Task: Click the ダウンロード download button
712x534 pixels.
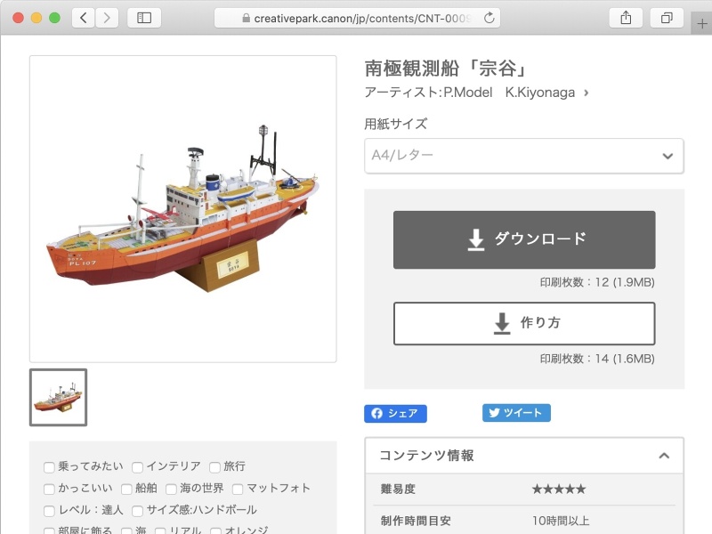Action: (x=523, y=239)
